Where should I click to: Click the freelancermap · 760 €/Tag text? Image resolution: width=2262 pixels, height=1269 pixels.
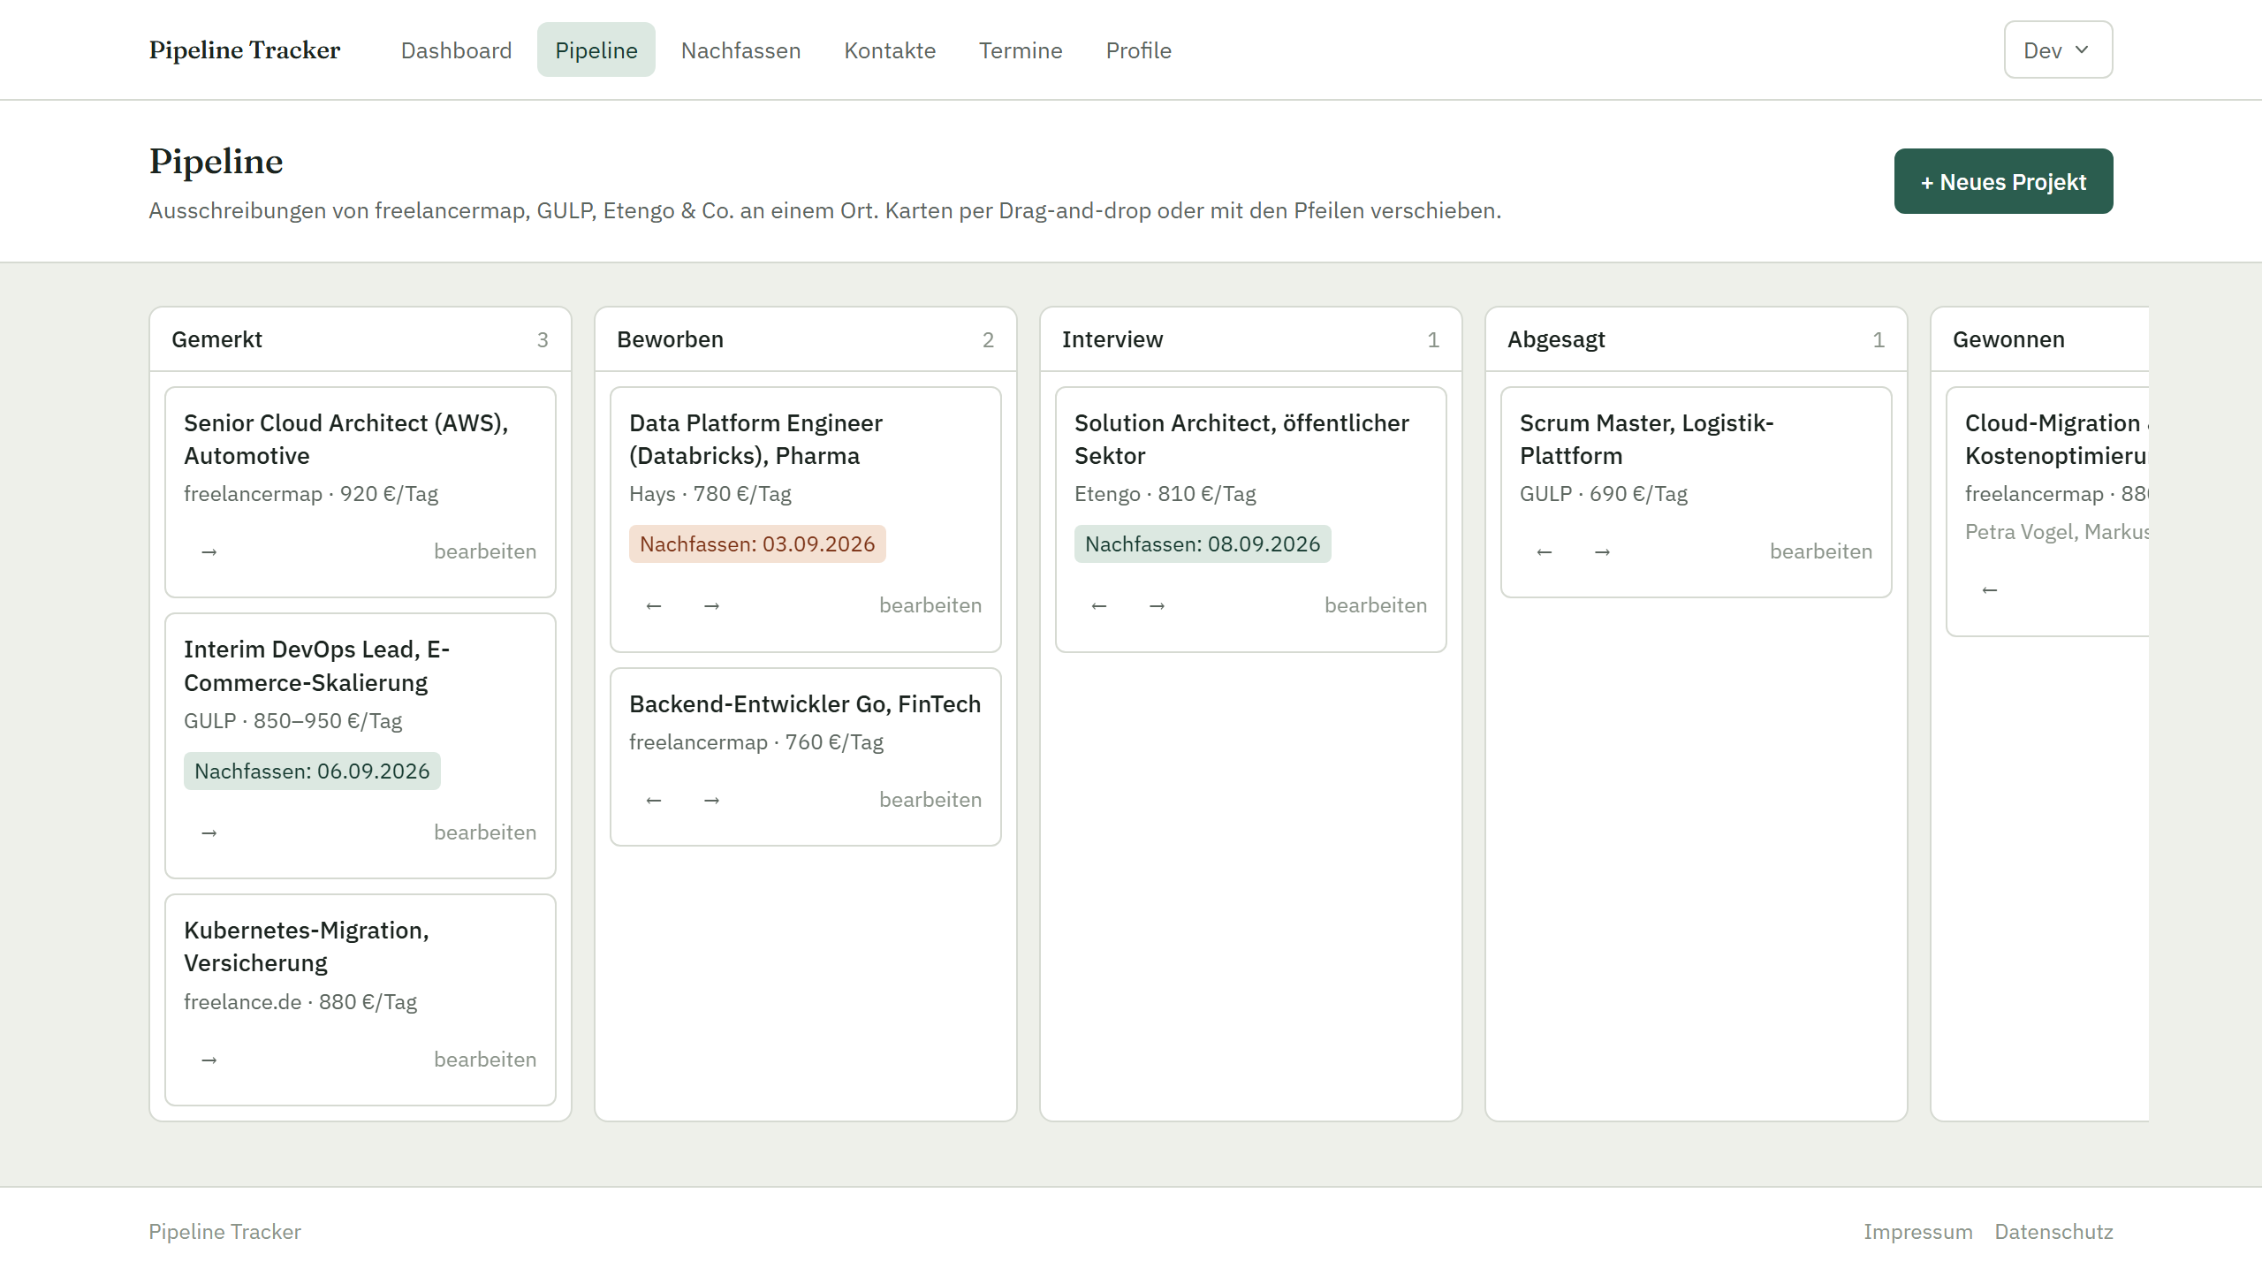pyautogui.click(x=756, y=742)
